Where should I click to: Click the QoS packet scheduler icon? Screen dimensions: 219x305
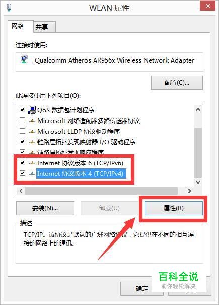coord(32,110)
